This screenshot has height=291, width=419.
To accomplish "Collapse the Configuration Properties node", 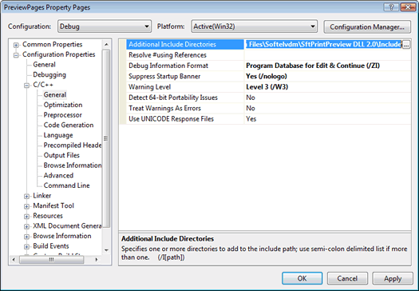I will (16, 55).
